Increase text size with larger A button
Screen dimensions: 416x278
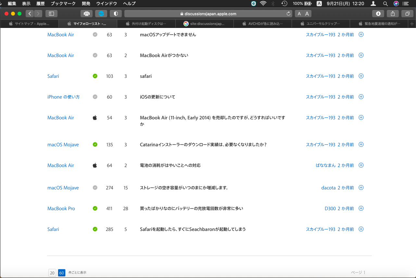pyautogui.click(x=307, y=14)
